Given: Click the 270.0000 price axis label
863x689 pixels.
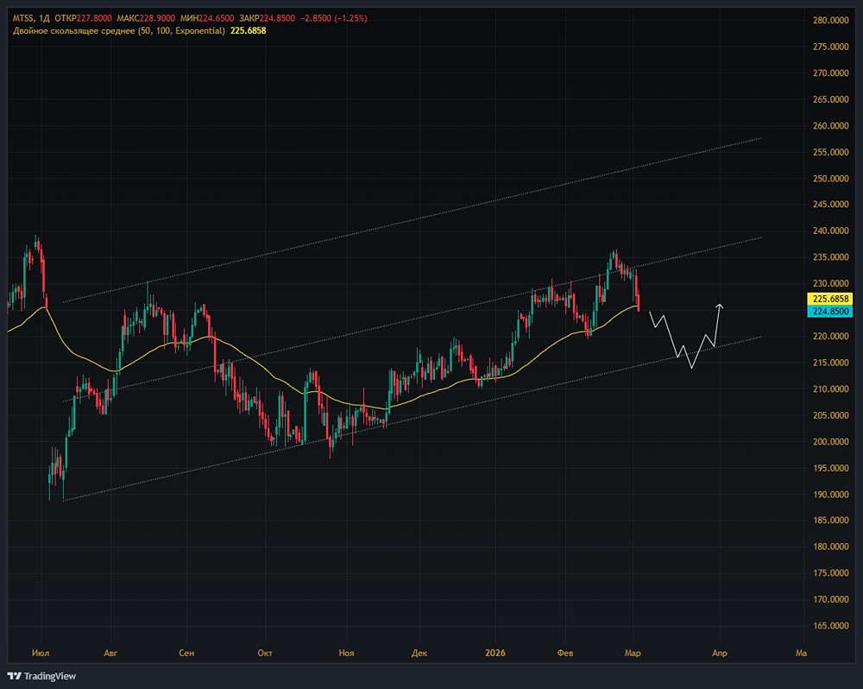Looking at the screenshot, I should tap(830, 73).
